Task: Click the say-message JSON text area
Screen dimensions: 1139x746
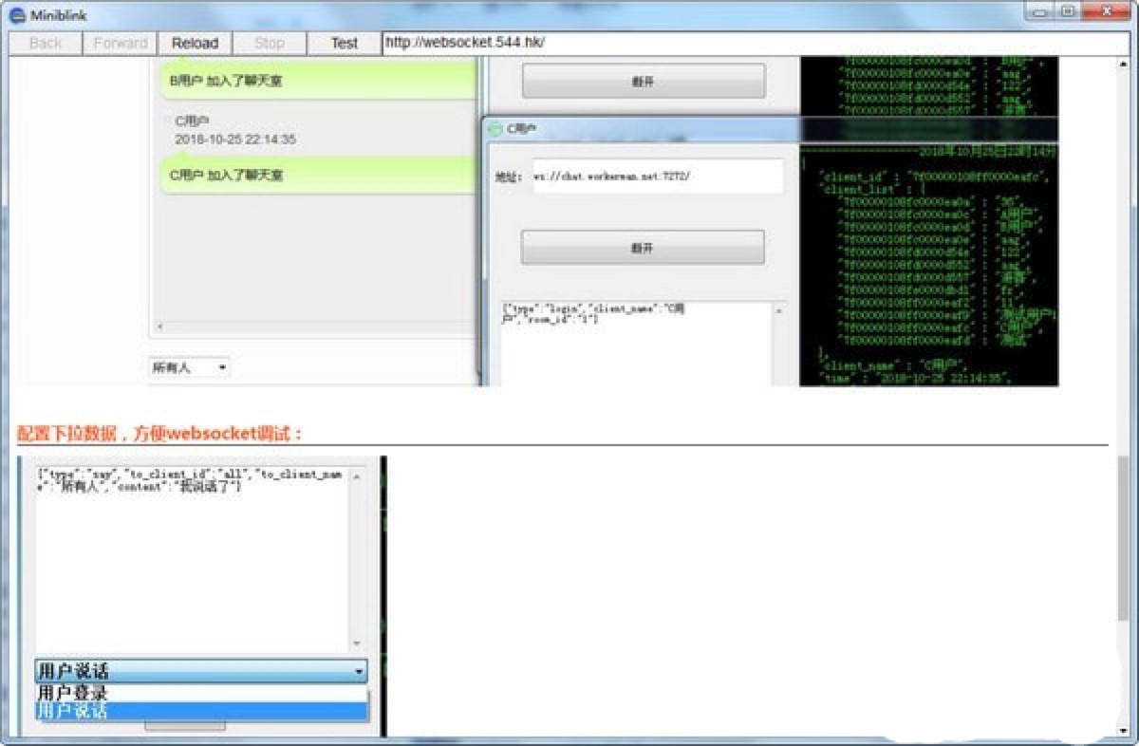Action: point(193,559)
